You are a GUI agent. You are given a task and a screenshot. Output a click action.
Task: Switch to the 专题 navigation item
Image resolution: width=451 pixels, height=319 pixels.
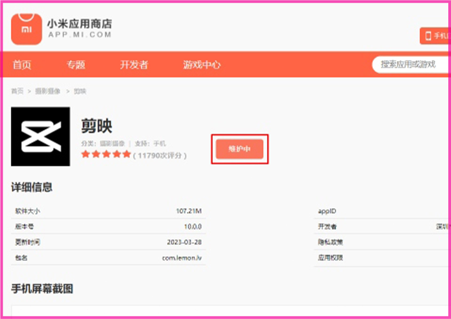pos(76,65)
